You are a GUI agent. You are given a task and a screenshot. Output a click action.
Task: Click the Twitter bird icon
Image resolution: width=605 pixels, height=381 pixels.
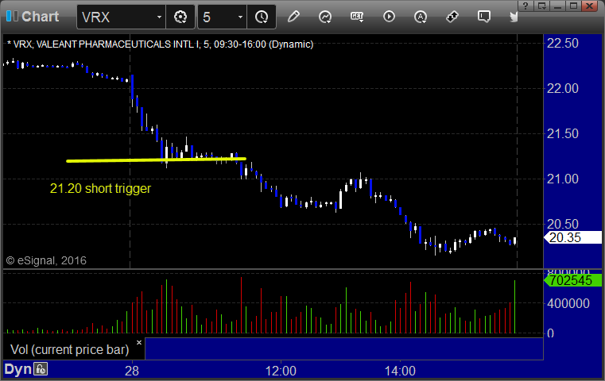click(514, 17)
